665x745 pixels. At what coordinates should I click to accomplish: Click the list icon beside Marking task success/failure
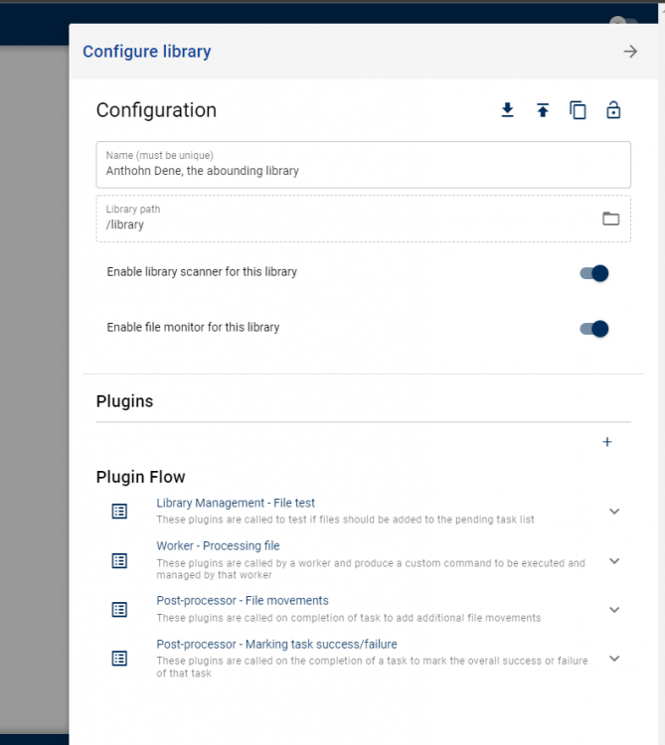(119, 659)
